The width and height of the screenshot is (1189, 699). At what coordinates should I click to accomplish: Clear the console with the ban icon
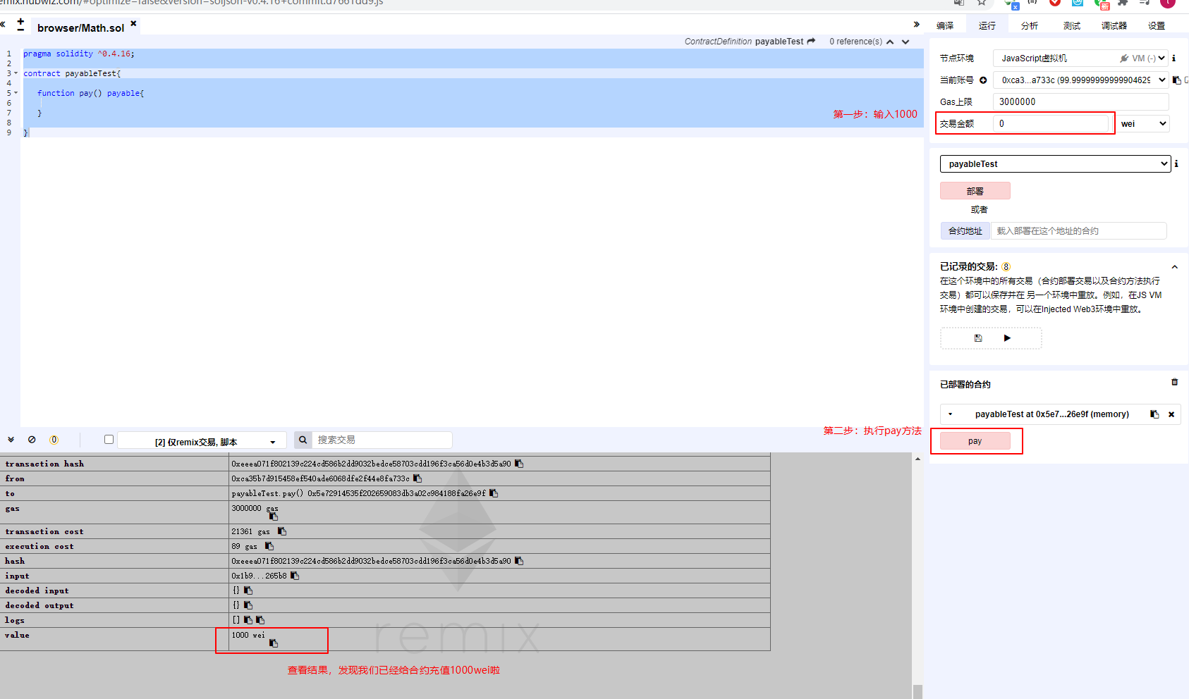(32, 440)
